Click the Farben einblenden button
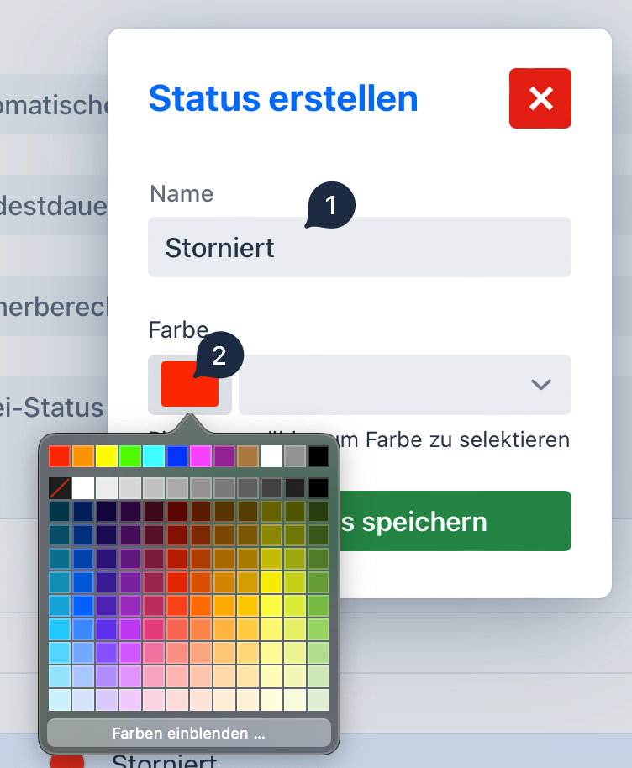Image resolution: width=632 pixels, height=768 pixels. tap(188, 733)
